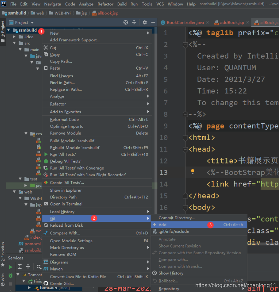Click the collapse all icon in Project panel
Screen dimensions: 279x292
pyautogui.click(x=134, y=22)
